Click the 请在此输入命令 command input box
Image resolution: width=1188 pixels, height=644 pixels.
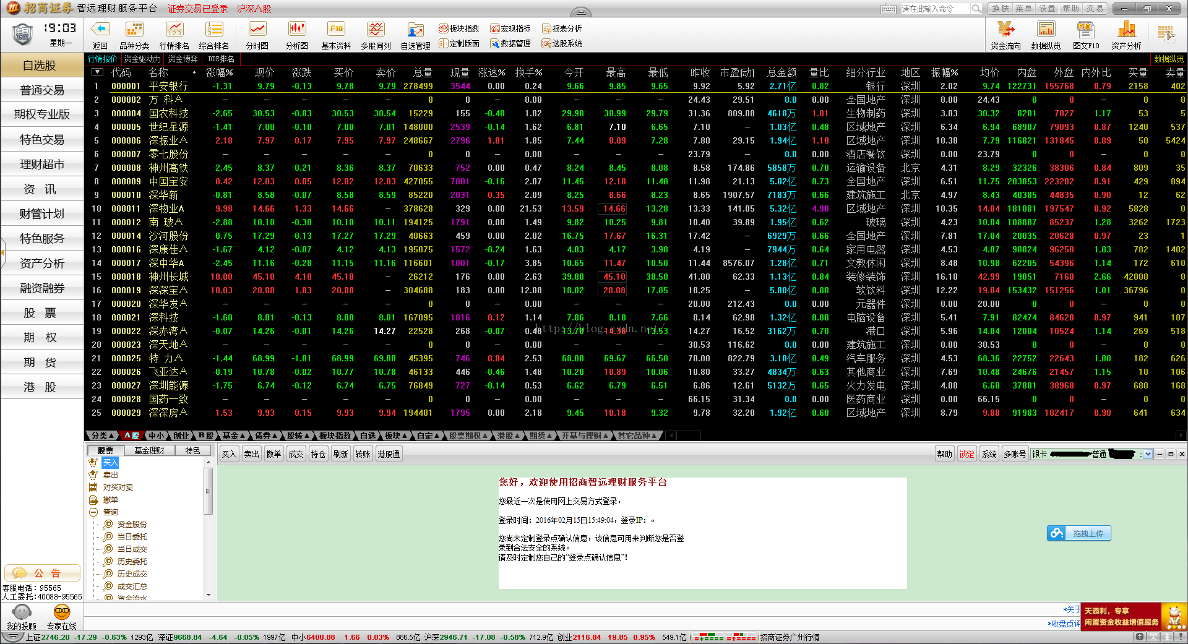pos(935,9)
